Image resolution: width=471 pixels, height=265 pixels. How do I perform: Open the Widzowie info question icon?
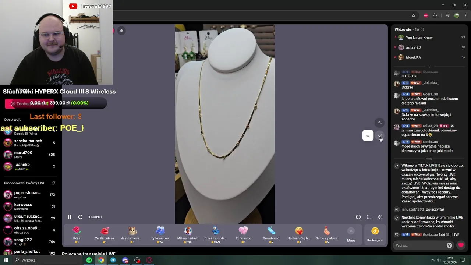[422, 29]
